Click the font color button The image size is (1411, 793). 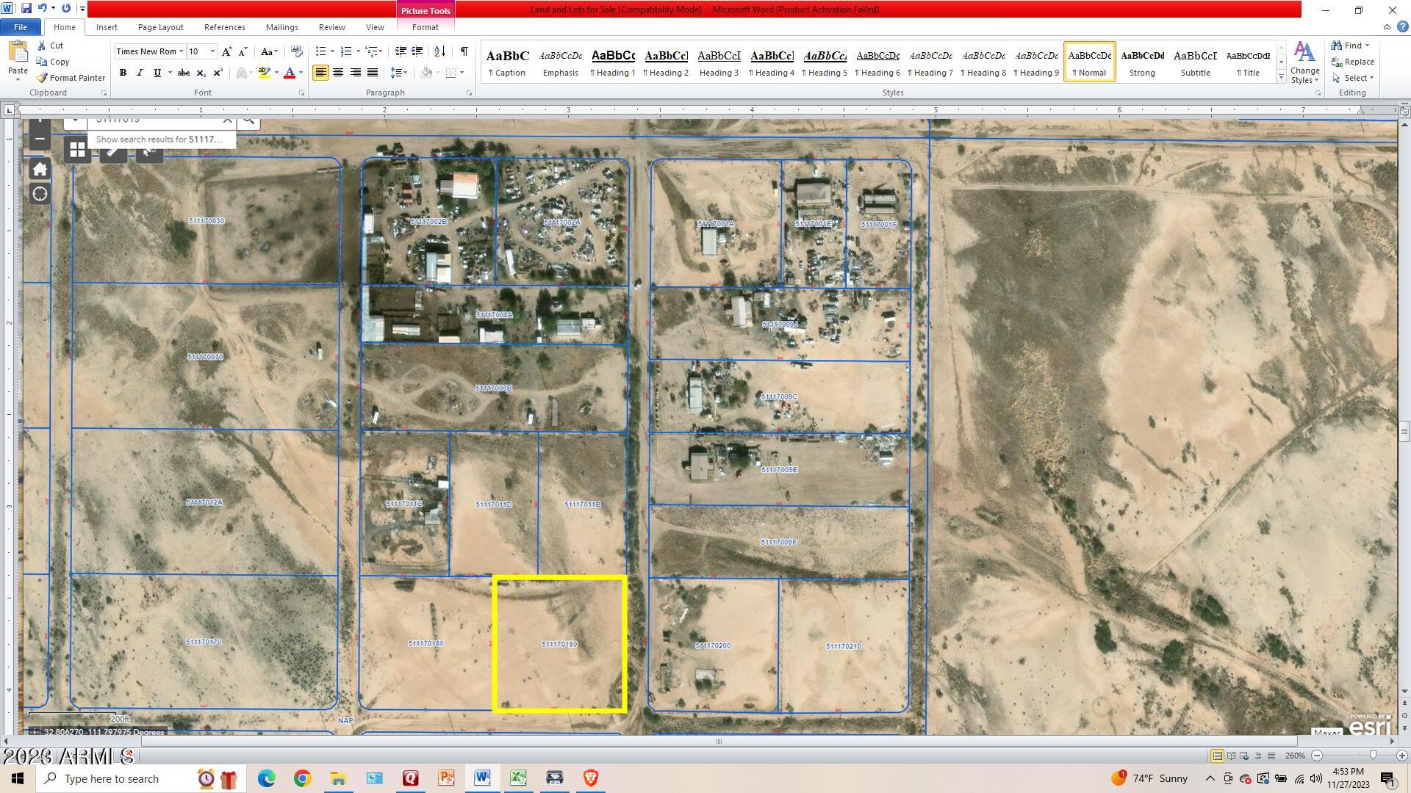tap(290, 73)
